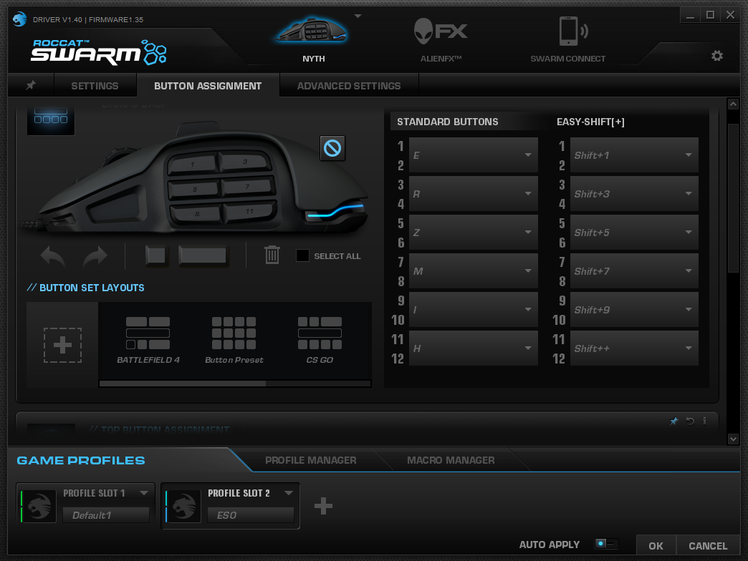The image size is (748, 561).
Task: Click side button 1 on the mouse image
Action: click(192, 165)
